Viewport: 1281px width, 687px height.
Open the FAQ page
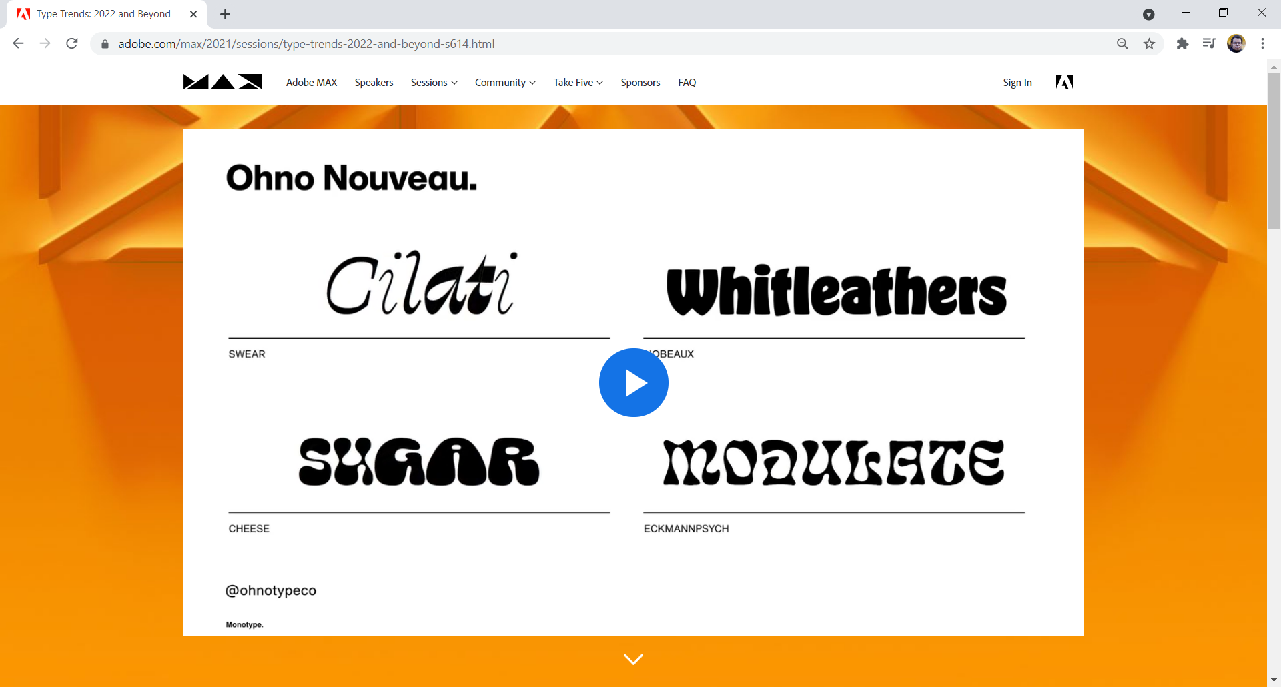click(687, 82)
